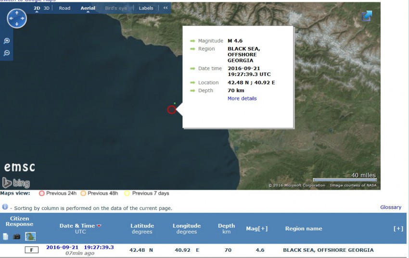
Task: Click the blue share arrow icon on map
Action: click(367, 16)
